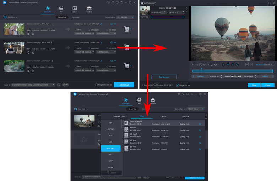277x181 pixels.
Task: Click the Add Segment button
Action: pyautogui.click(x=164, y=77)
